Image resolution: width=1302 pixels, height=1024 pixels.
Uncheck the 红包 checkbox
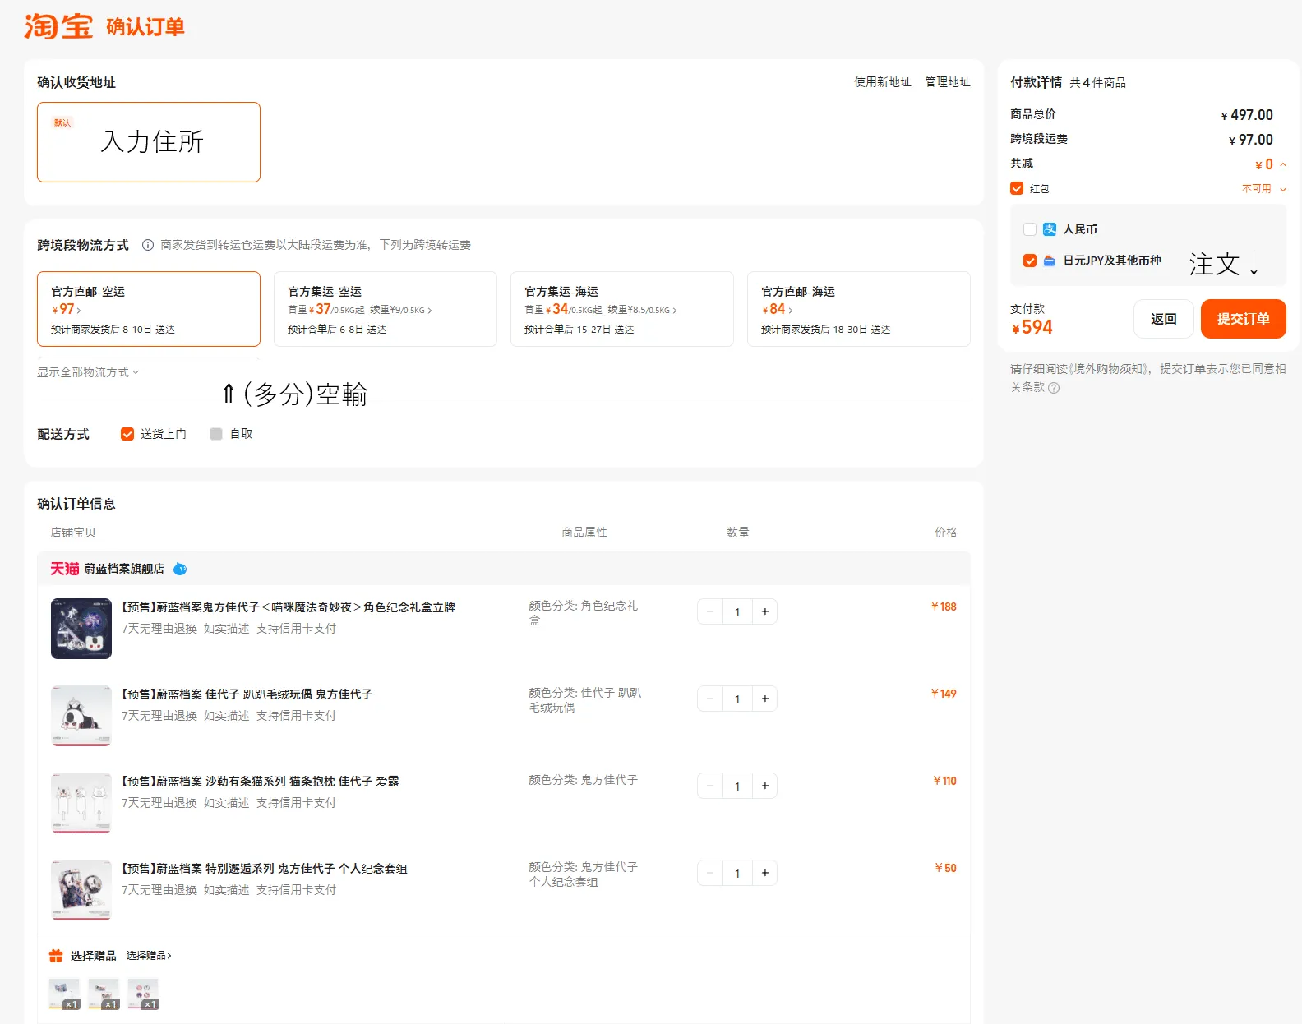point(1017,188)
